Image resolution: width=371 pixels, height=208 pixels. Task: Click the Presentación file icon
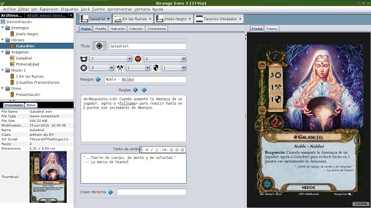(12, 95)
